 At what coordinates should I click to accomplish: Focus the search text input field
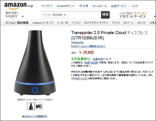click(85, 15)
